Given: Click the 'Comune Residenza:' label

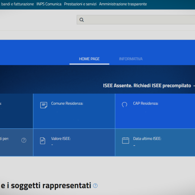Looking at the screenshot, I should pos(67,103).
